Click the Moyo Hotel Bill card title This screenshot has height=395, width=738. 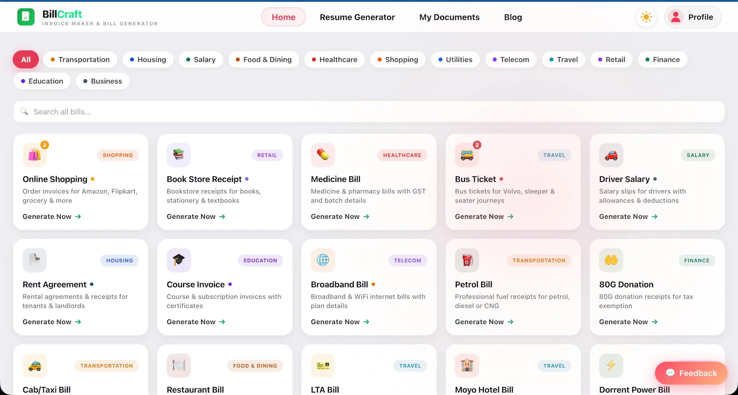click(x=484, y=390)
